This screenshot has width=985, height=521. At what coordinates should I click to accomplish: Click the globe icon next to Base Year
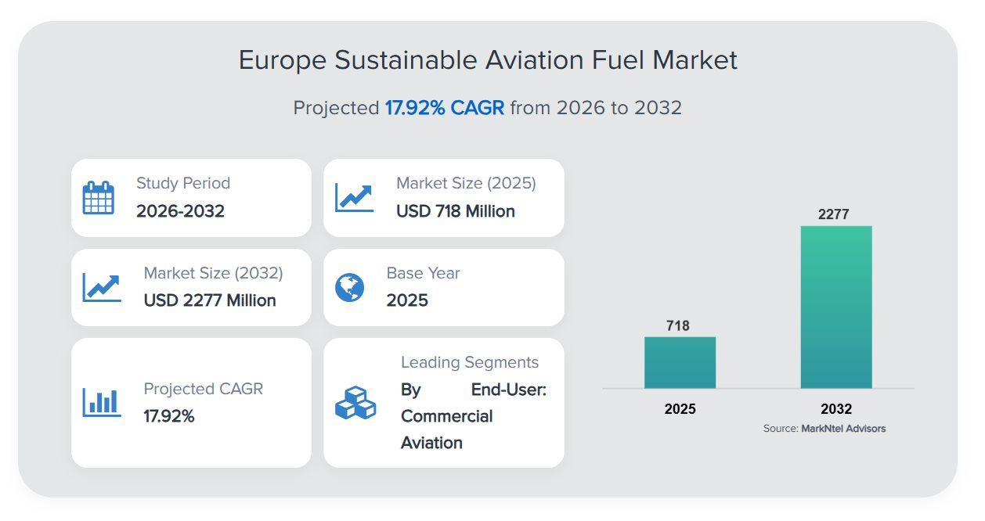pyautogui.click(x=349, y=287)
